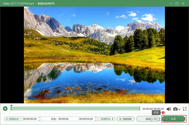Mute audio with the speaker icon
This screenshot has width=189, height=125.
[x=169, y=109]
